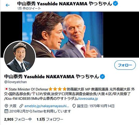Click the profile name 中山泰秀 Yasuhide NAKAYAMA
This screenshot has width=139, height=125.
[39, 77]
